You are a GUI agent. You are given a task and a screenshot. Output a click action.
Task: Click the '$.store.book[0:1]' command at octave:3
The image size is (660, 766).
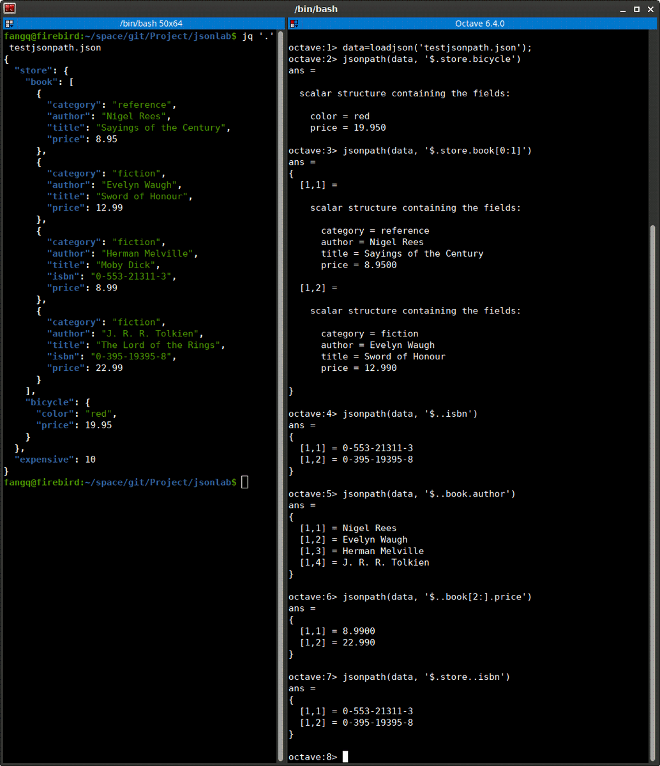tap(437, 151)
